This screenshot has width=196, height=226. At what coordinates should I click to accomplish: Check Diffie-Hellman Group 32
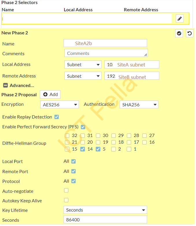click(x=67, y=136)
